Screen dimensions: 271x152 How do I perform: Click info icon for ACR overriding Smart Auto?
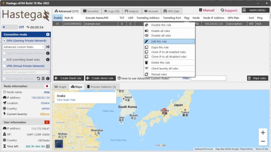click(48, 59)
